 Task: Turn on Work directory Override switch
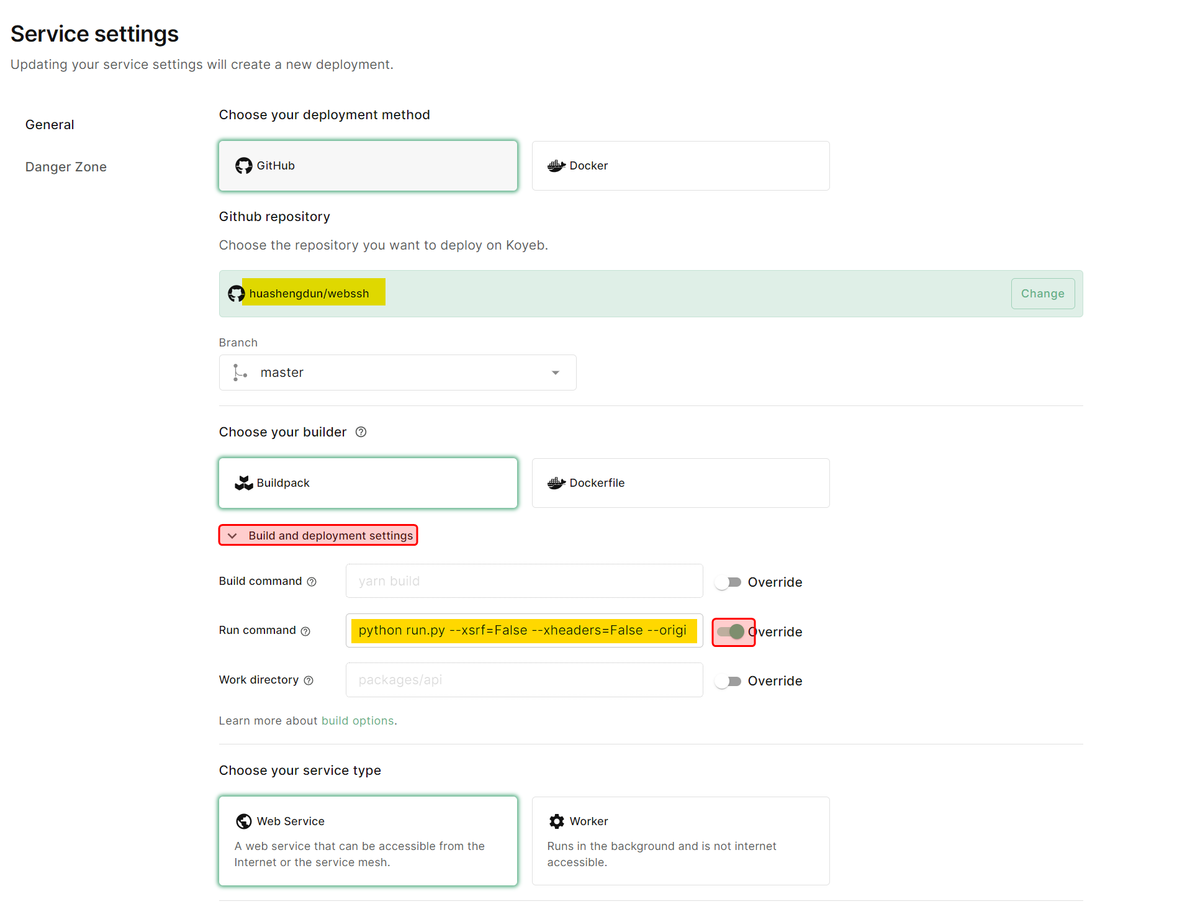pos(728,681)
